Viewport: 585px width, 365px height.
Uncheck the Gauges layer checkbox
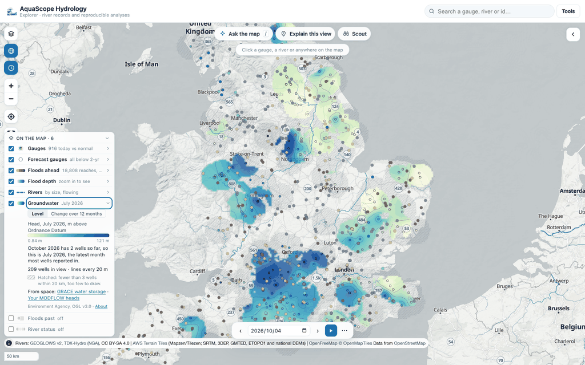pos(11,149)
